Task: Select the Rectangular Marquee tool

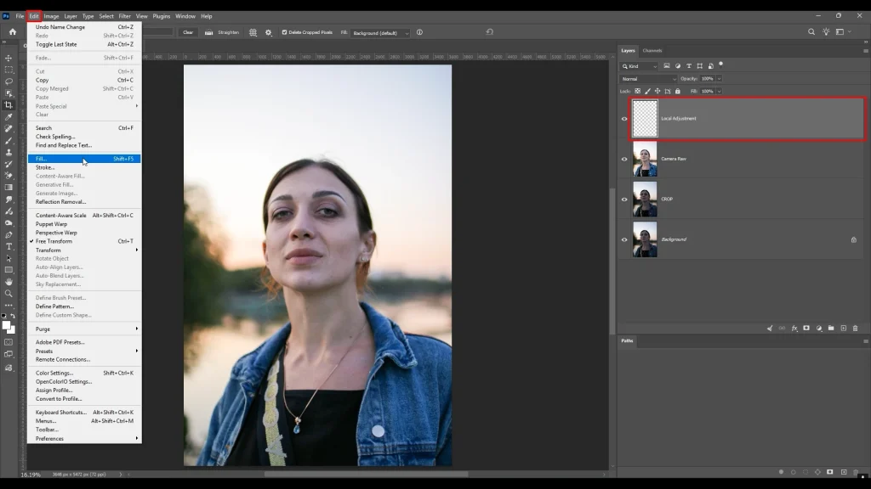Action: click(x=9, y=70)
